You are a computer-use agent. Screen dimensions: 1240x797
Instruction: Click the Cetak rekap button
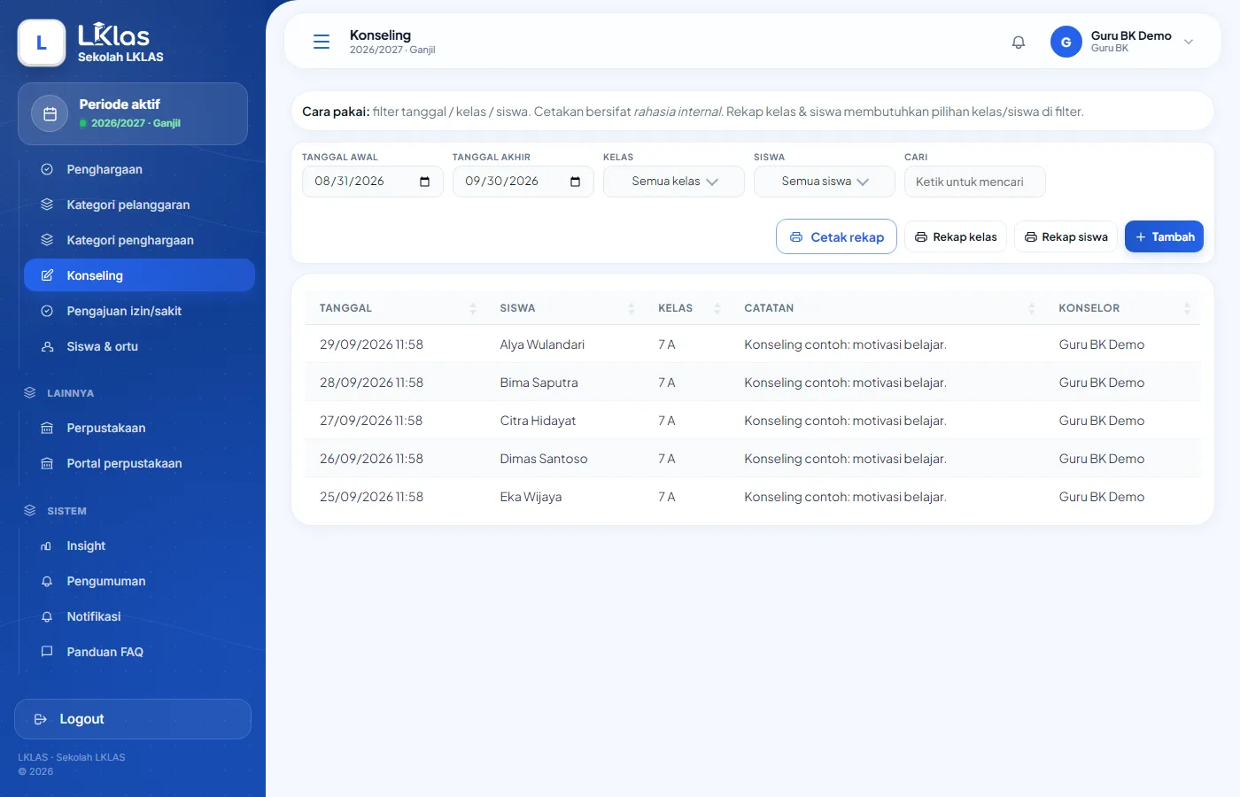[836, 236]
